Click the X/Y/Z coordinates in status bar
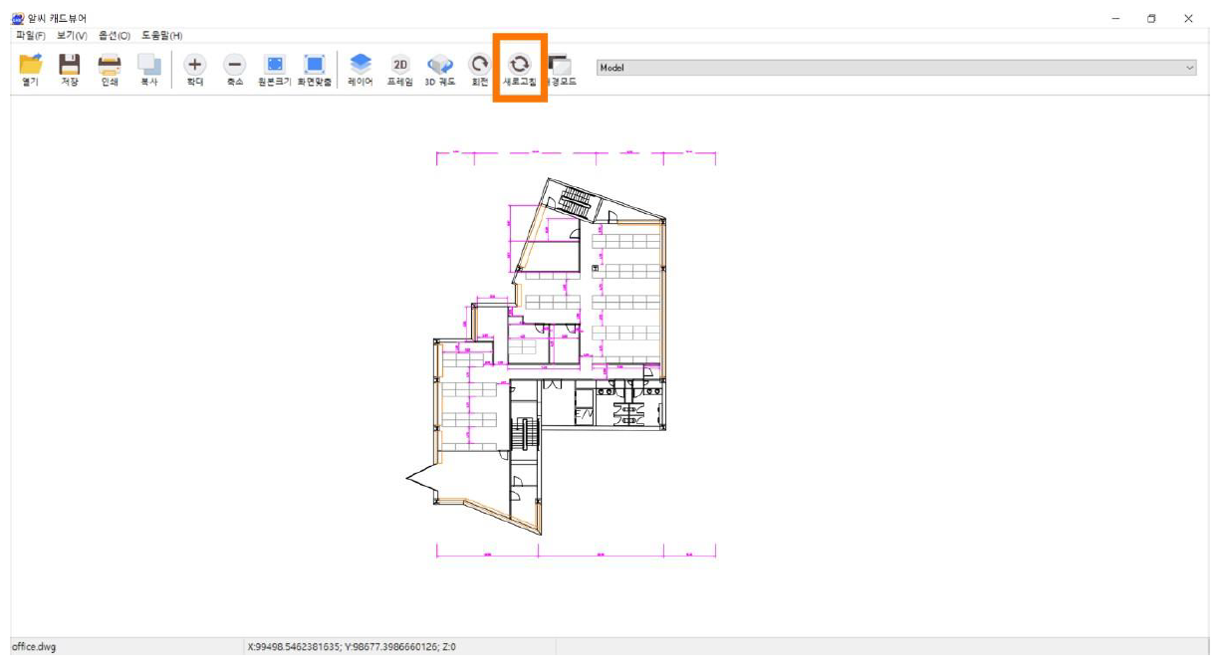 pos(352,647)
